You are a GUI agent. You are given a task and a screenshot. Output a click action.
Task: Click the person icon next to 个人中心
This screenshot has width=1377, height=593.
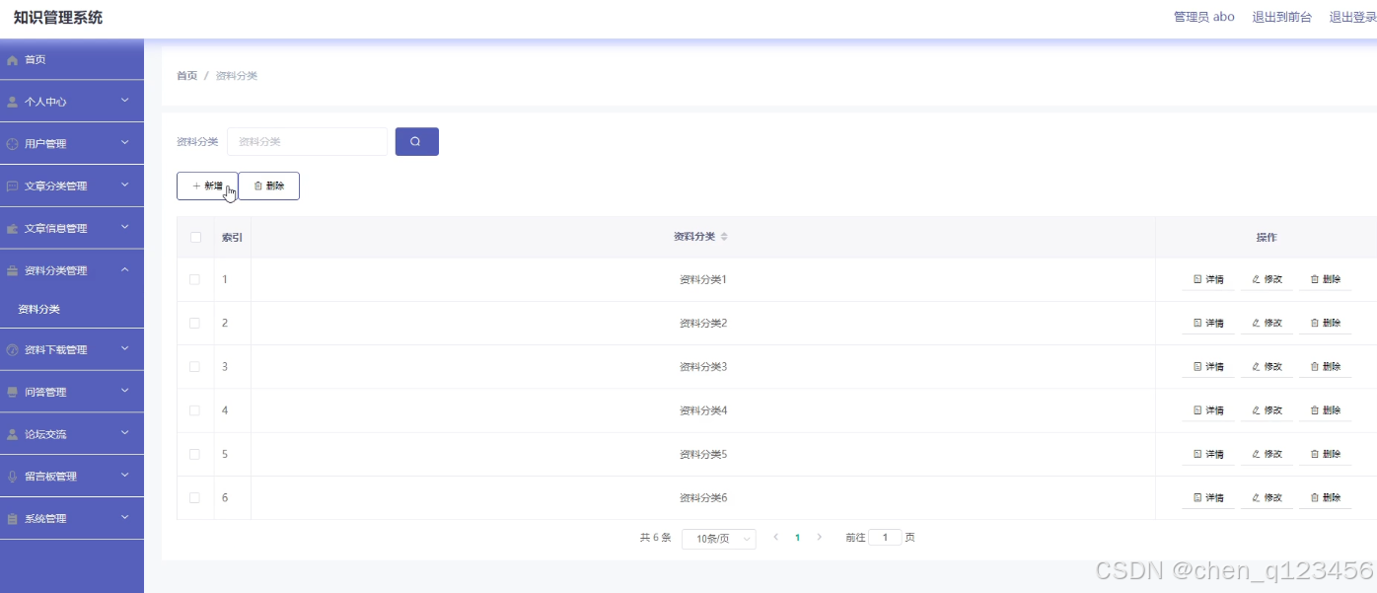[12, 102]
